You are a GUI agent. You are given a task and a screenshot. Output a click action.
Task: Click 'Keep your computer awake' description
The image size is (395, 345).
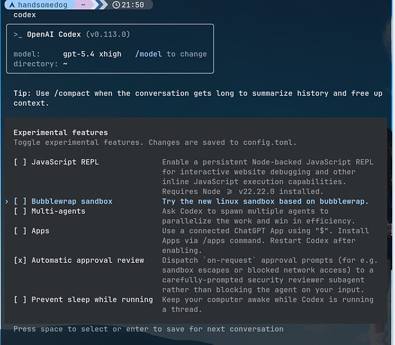267,304
